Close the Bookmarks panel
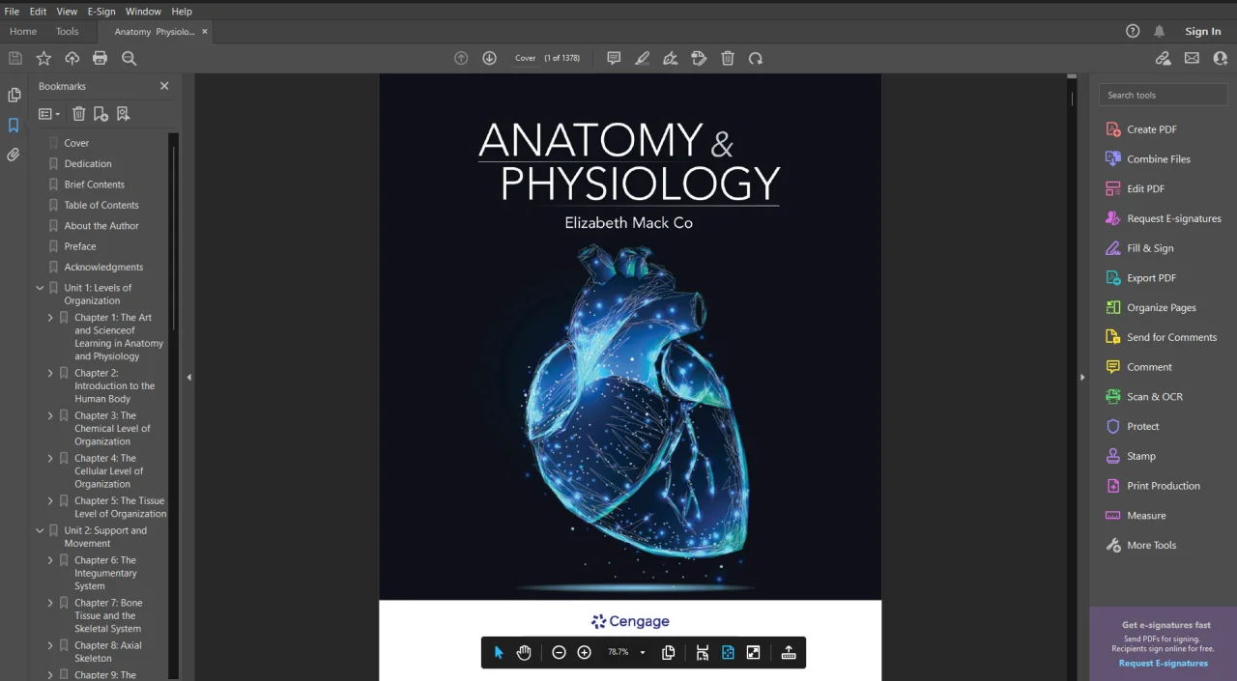1237x681 pixels. tap(164, 86)
